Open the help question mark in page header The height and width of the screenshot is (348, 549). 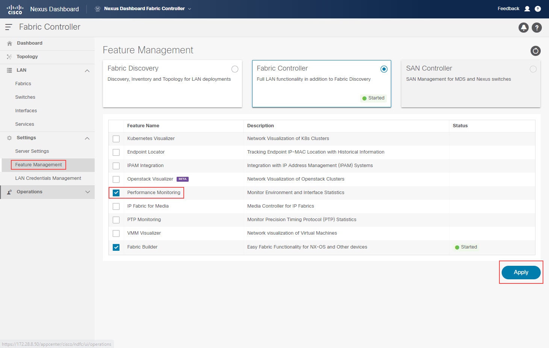tap(537, 27)
